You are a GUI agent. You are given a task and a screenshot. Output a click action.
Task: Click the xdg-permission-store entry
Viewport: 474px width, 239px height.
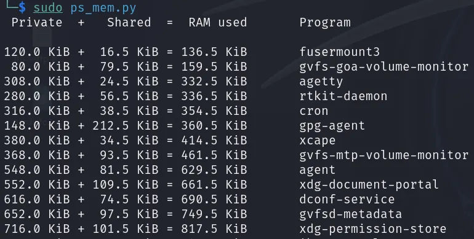coord(372,229)
